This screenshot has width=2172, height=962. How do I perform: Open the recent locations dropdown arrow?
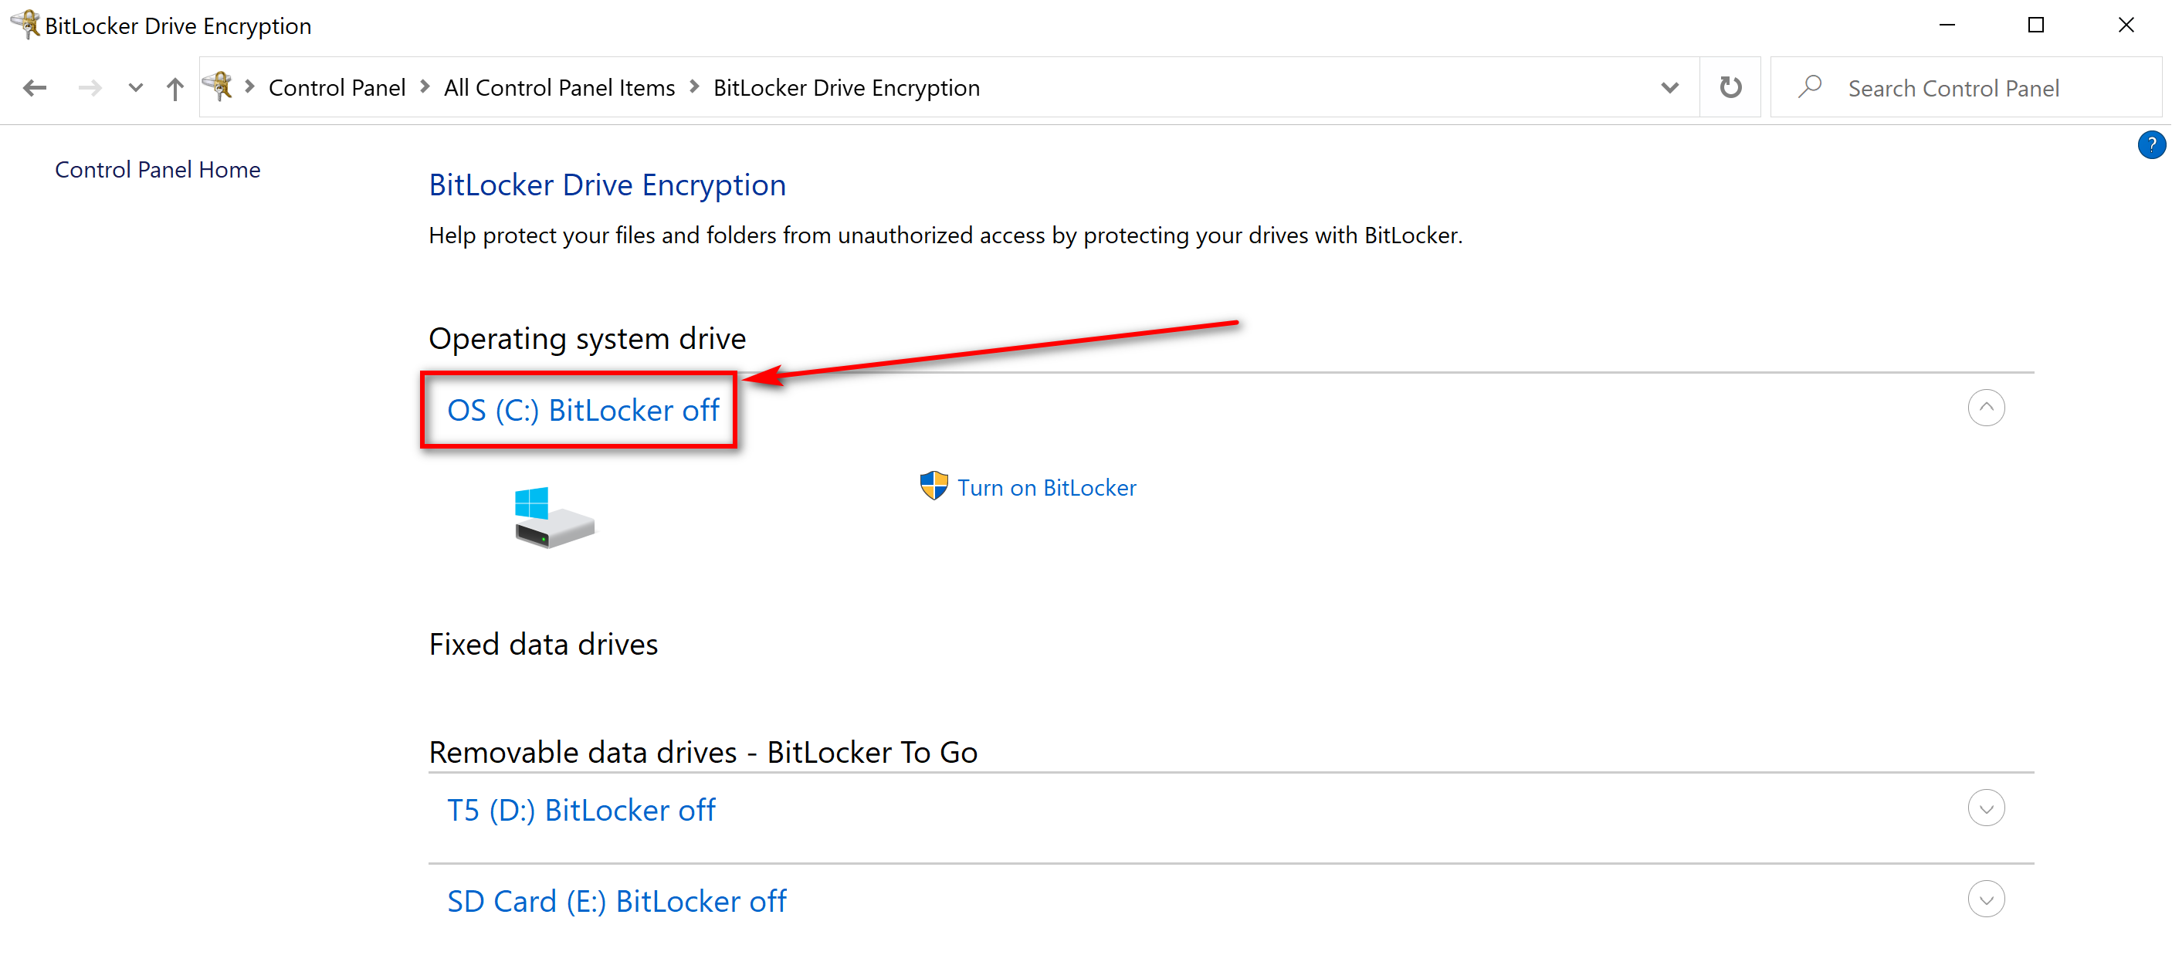point(135,88)
